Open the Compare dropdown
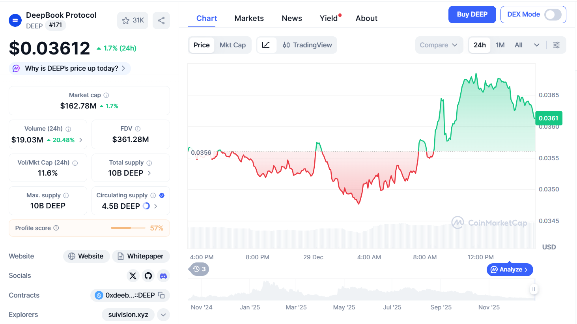 pyautogui.click(x=439, y=45)
